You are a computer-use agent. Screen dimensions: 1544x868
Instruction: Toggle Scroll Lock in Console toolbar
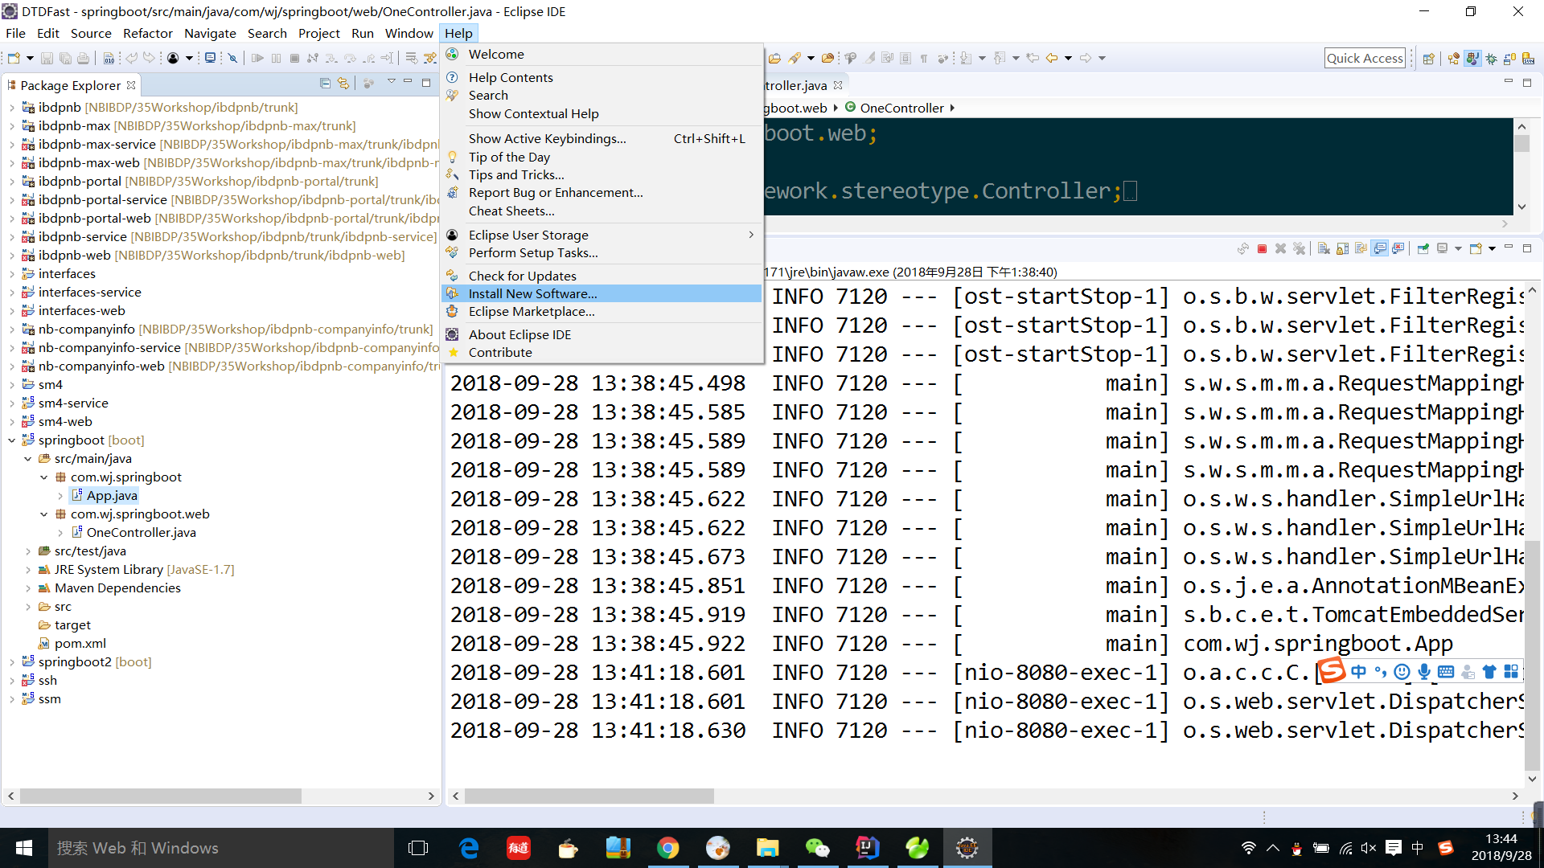click(x=1342, y=249)
